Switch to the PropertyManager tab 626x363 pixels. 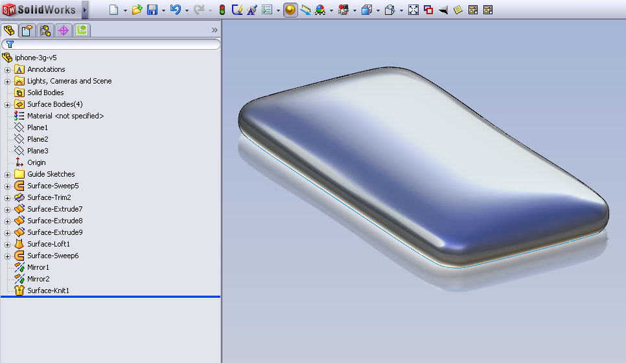point(27,30)
